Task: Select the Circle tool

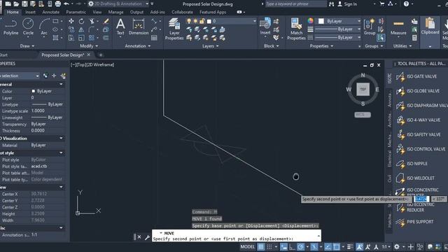Action: coord(28,27)
